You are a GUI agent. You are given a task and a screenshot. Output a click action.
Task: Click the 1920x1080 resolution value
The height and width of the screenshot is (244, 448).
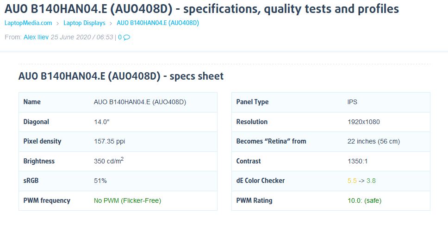point(364,122)
